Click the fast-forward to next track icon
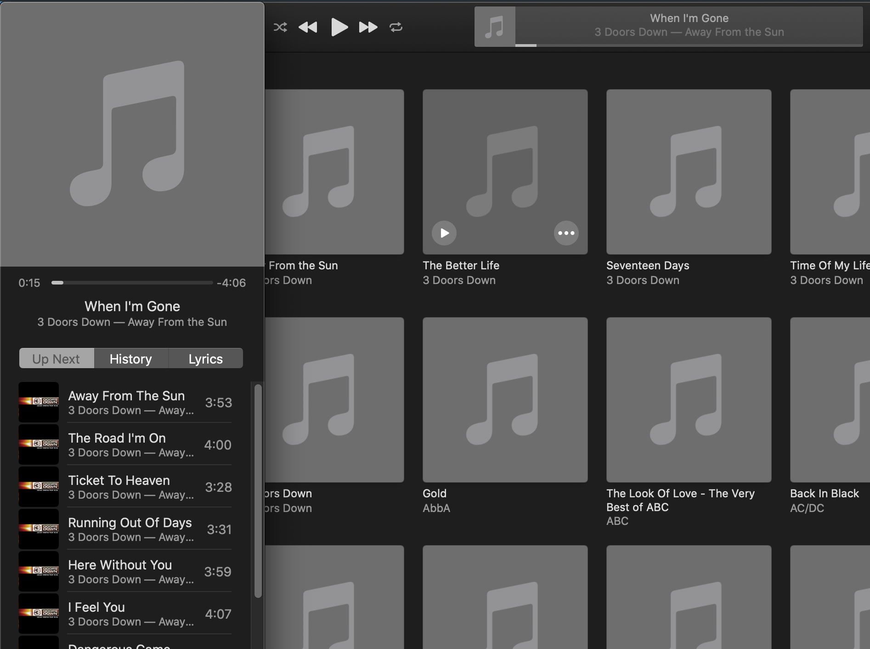This screenshot has height=649, width=870. 367,27
